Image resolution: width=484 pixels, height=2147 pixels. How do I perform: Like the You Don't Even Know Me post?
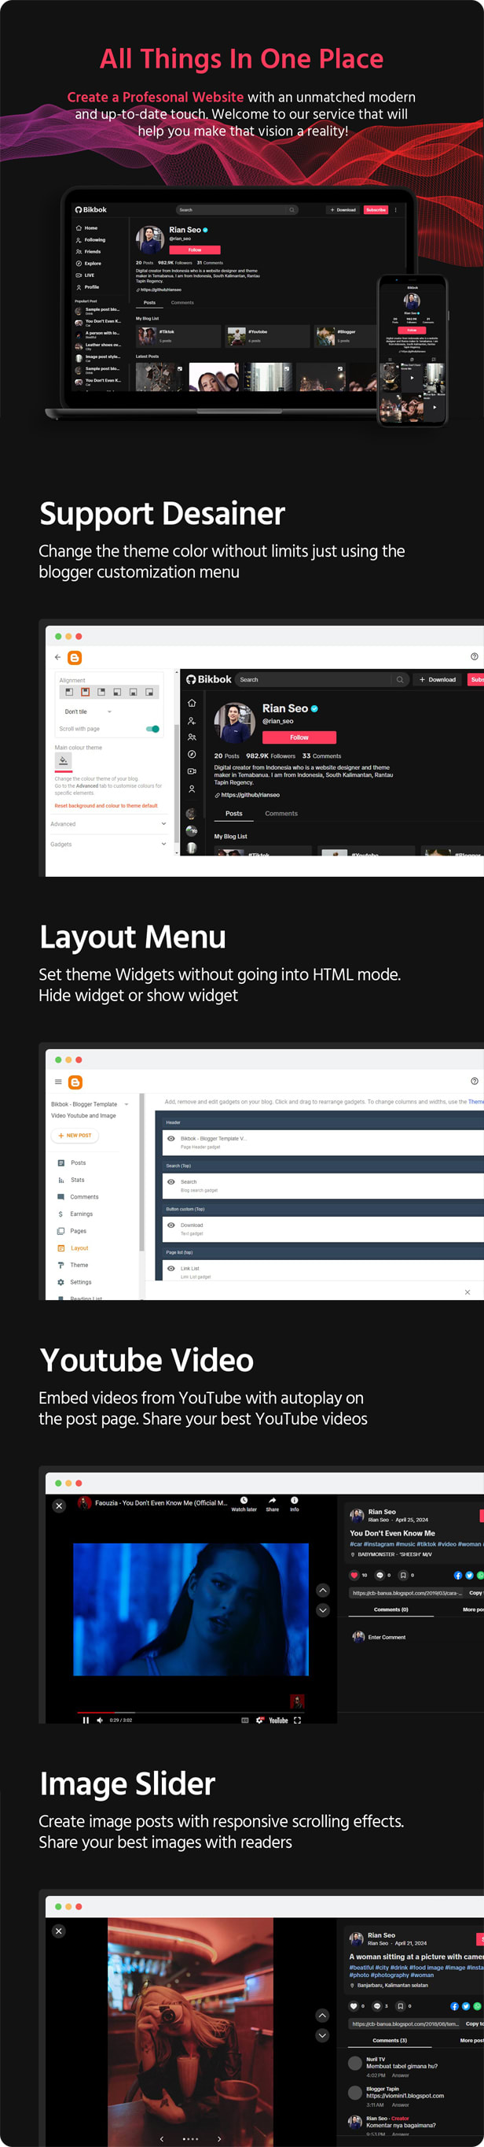354,1574
